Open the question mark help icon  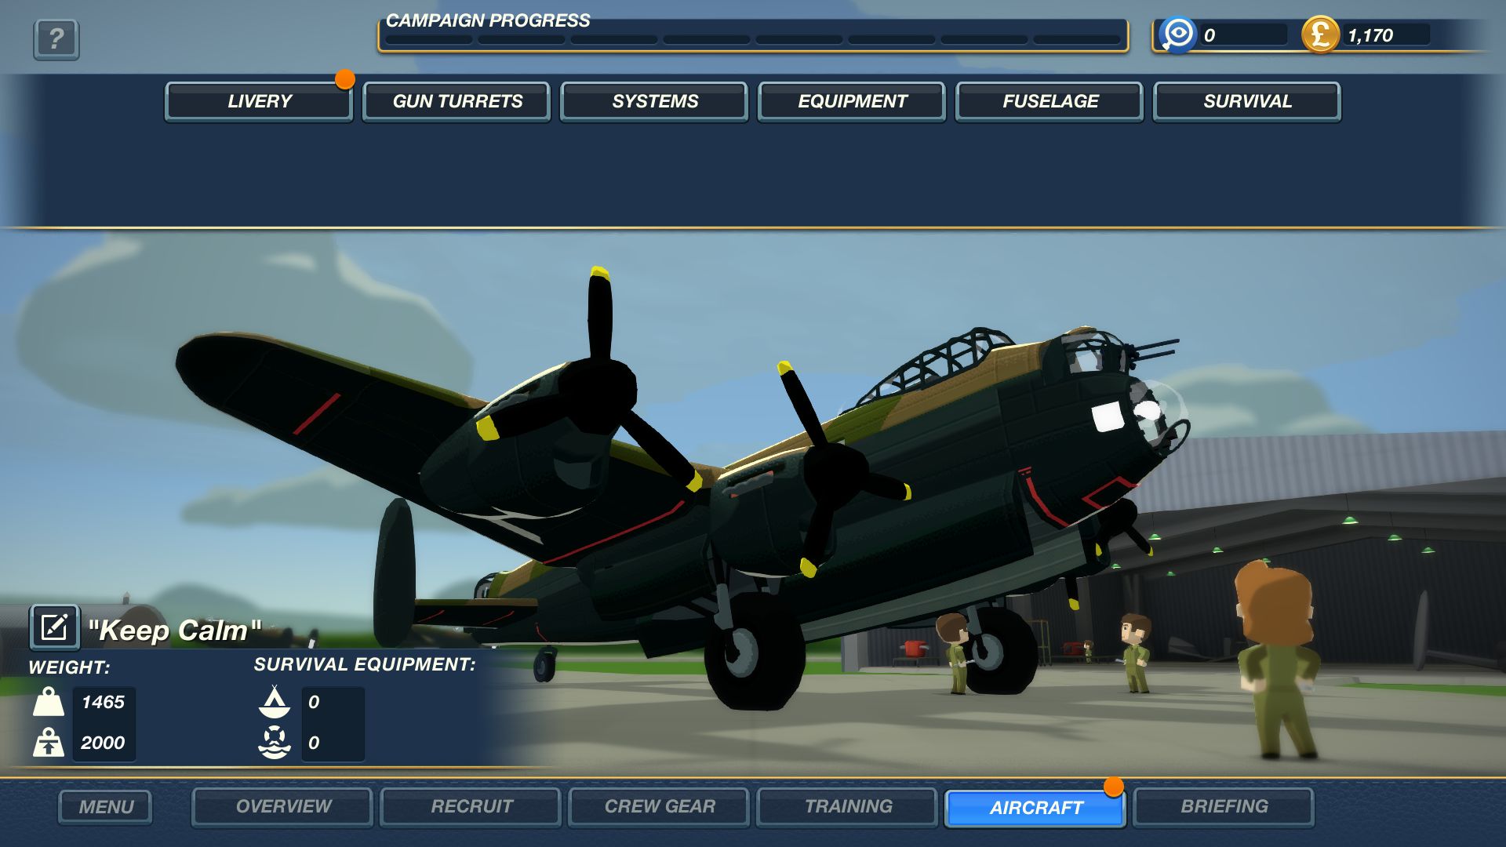click(x=56, y=38)
